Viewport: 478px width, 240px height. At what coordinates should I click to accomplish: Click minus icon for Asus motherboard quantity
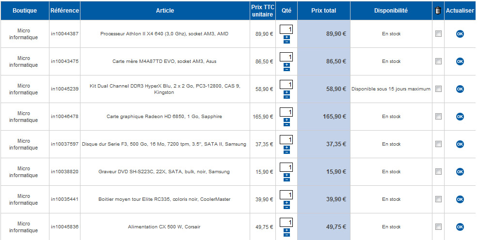tap(286, 69)
